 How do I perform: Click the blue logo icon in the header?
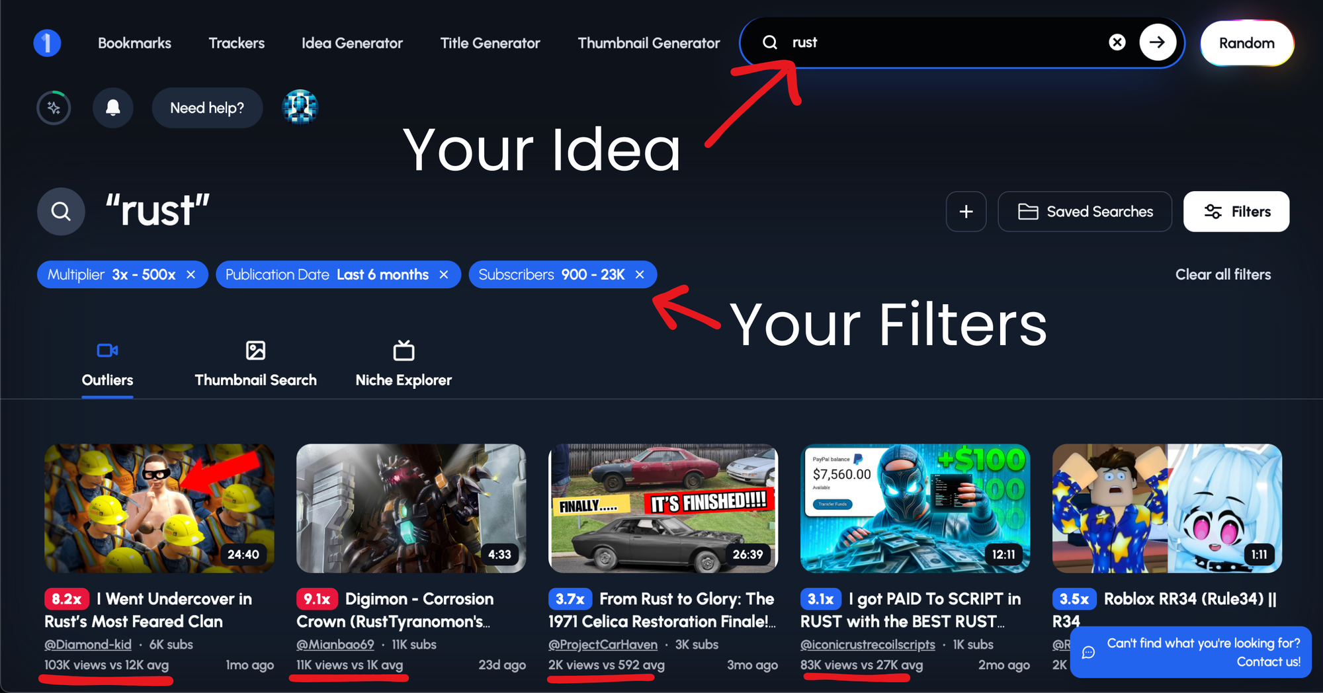tap(47, 43)
